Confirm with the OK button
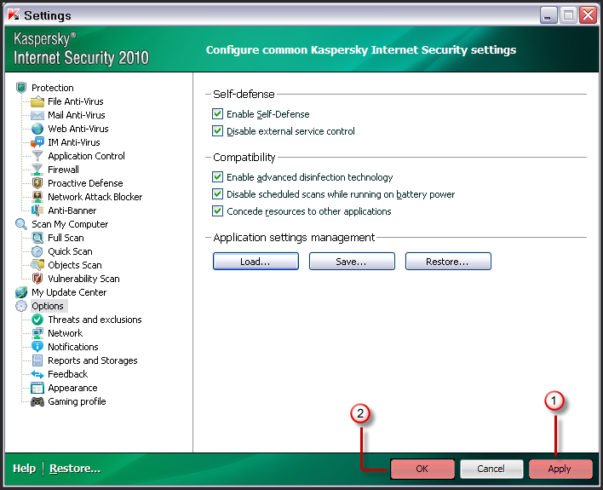603x490 pixels. [422, 469]
